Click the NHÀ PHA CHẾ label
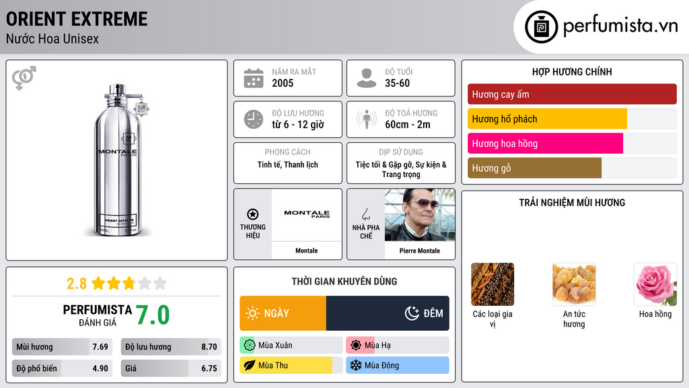 click(366, 232)
